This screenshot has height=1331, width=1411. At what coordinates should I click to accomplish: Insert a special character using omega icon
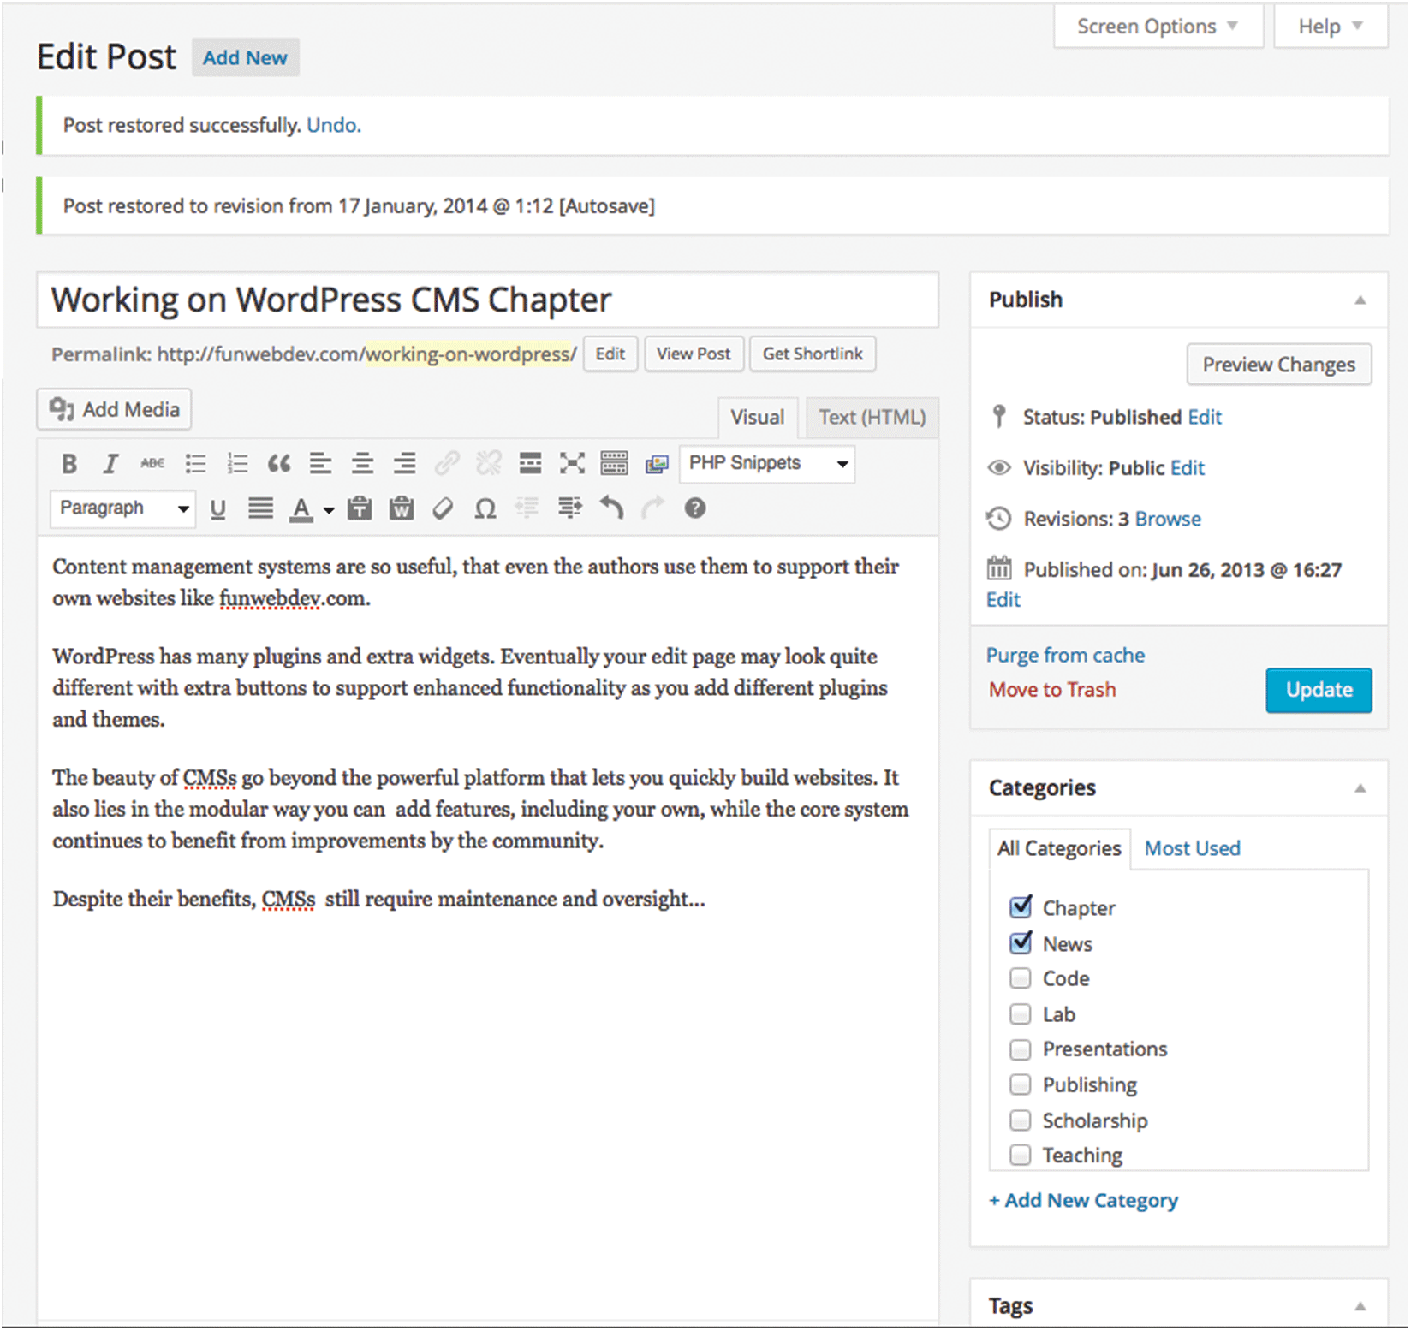(x=485, y=509)
